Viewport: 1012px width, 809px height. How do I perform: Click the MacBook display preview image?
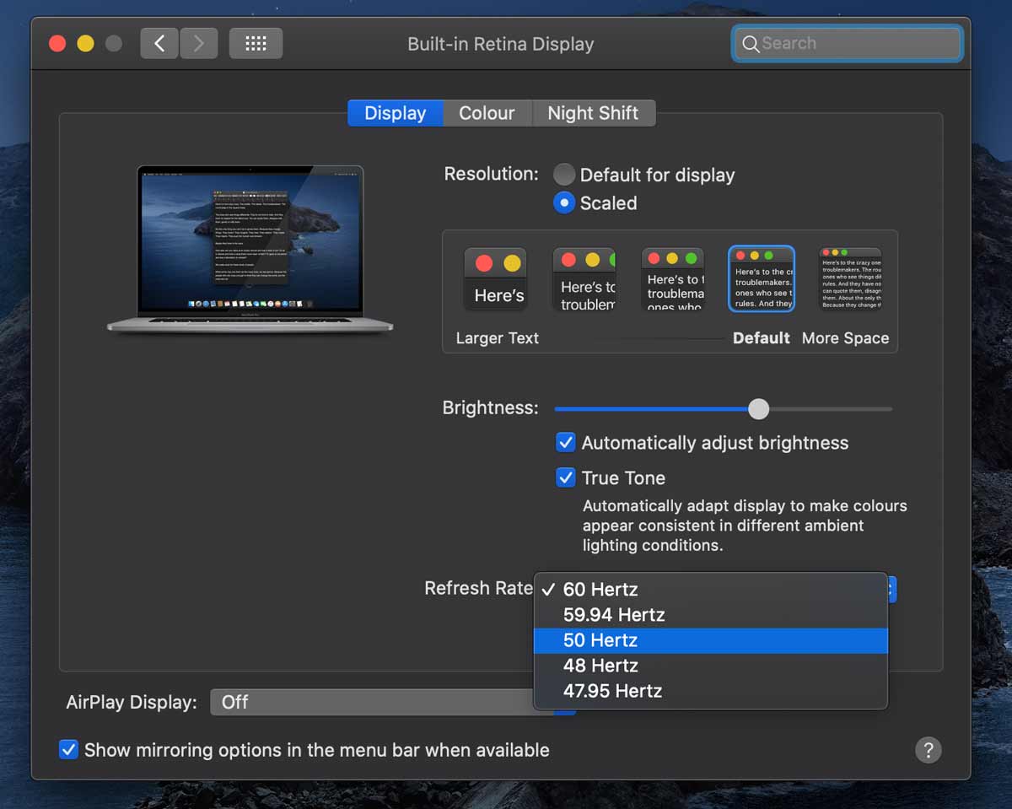click(x=250, y=250)
